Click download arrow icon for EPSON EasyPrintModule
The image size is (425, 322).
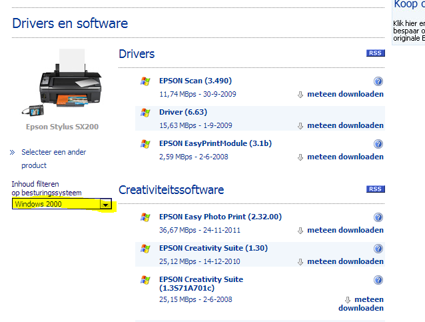coord(300,157)
